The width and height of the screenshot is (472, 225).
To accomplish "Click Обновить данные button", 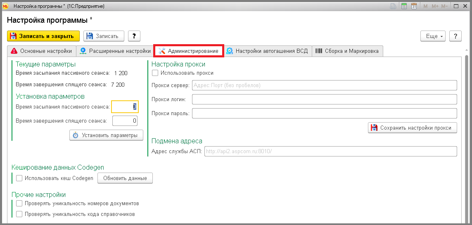I will (x=125, y=178).
